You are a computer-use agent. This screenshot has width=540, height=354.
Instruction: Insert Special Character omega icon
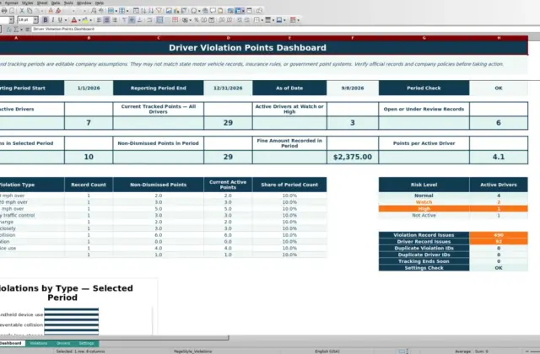coord(194,11)
